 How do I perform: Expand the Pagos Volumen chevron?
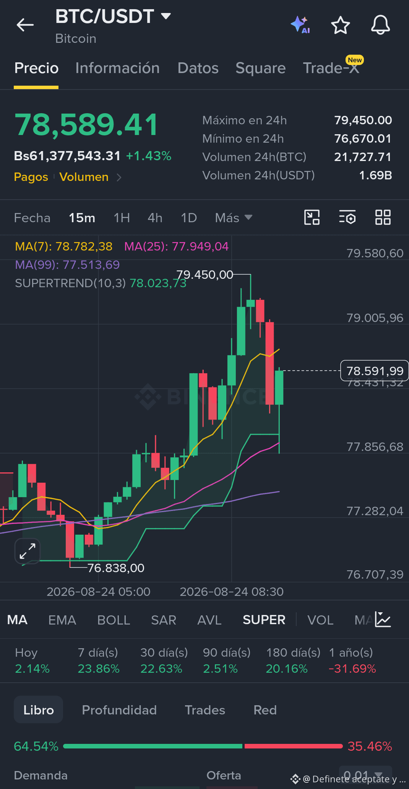click(119, 177)
